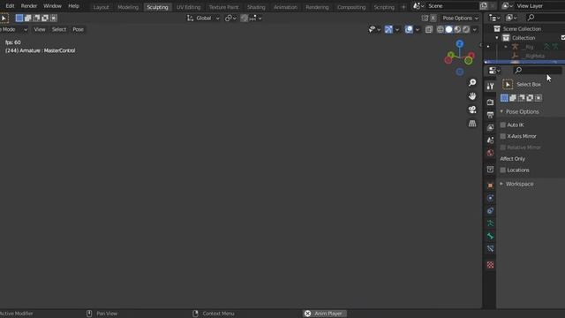Open the interaction Mode dropdown

point(14,29)
